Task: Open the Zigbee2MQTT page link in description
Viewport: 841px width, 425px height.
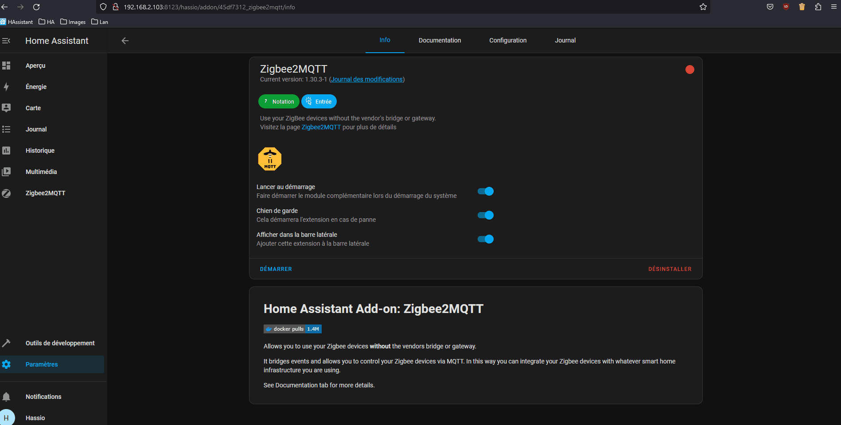Action: tap(321, 127)
